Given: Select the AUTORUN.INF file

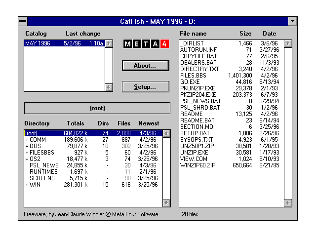Looking at the screenshot, I should pyautogui.click(x=197, y=50).
